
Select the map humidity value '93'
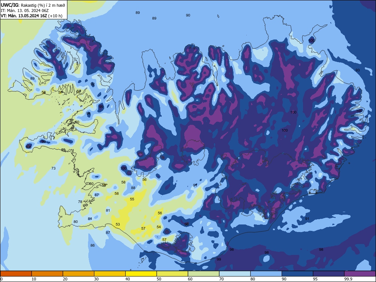point(358,70)
